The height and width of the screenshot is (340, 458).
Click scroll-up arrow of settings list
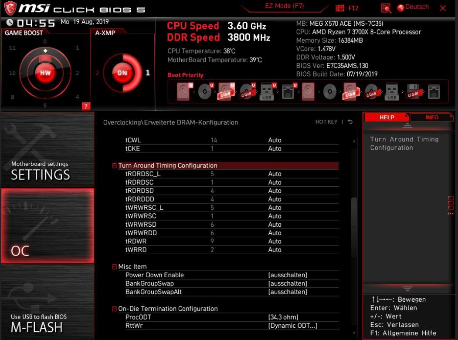click(354, 141)
